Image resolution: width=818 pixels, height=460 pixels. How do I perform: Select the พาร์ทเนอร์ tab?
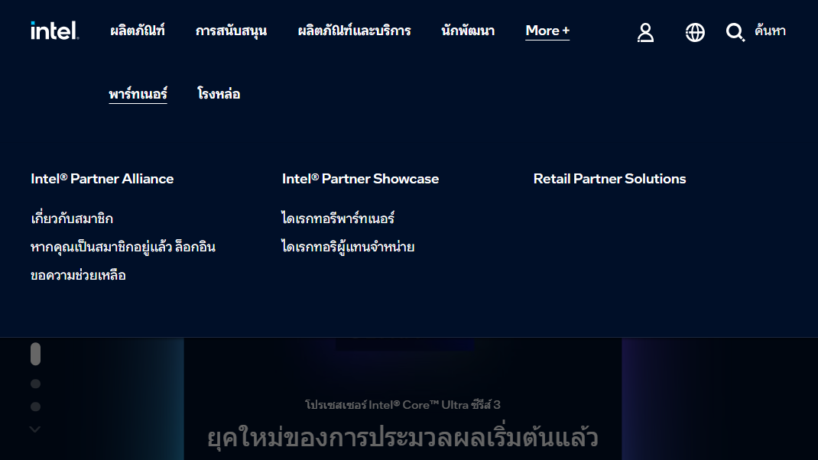click(x=138, y=94)
